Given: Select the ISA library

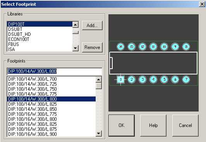Looking at the screenshot, I should click(39, 49).
